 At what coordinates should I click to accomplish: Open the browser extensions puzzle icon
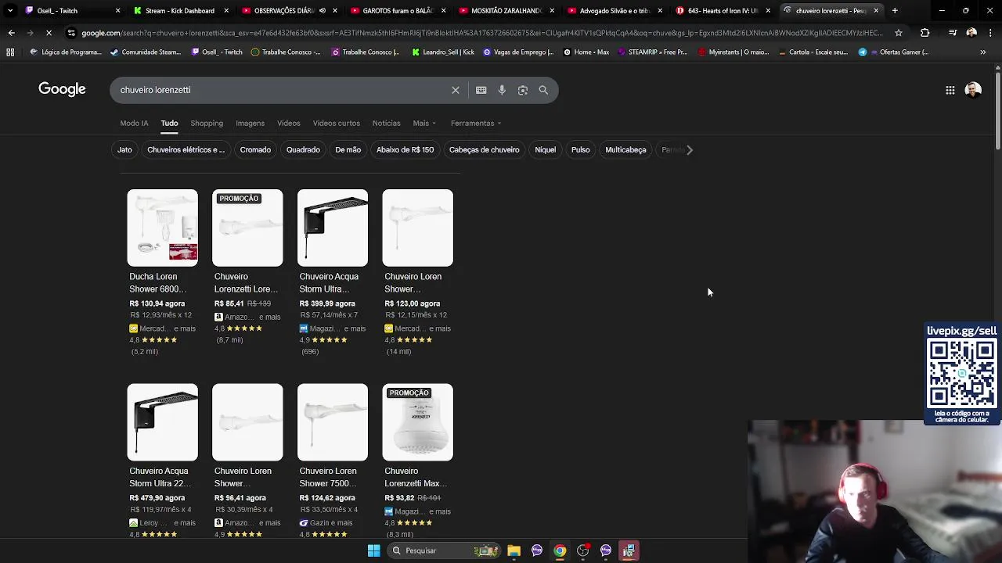925,33
